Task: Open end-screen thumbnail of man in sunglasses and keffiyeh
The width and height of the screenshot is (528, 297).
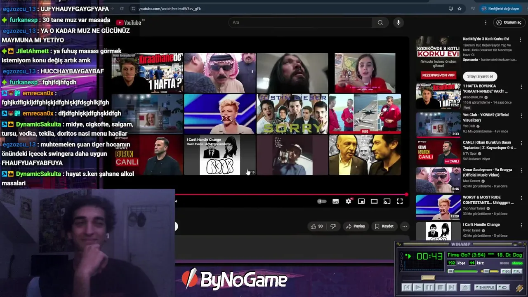Action: 220,73
